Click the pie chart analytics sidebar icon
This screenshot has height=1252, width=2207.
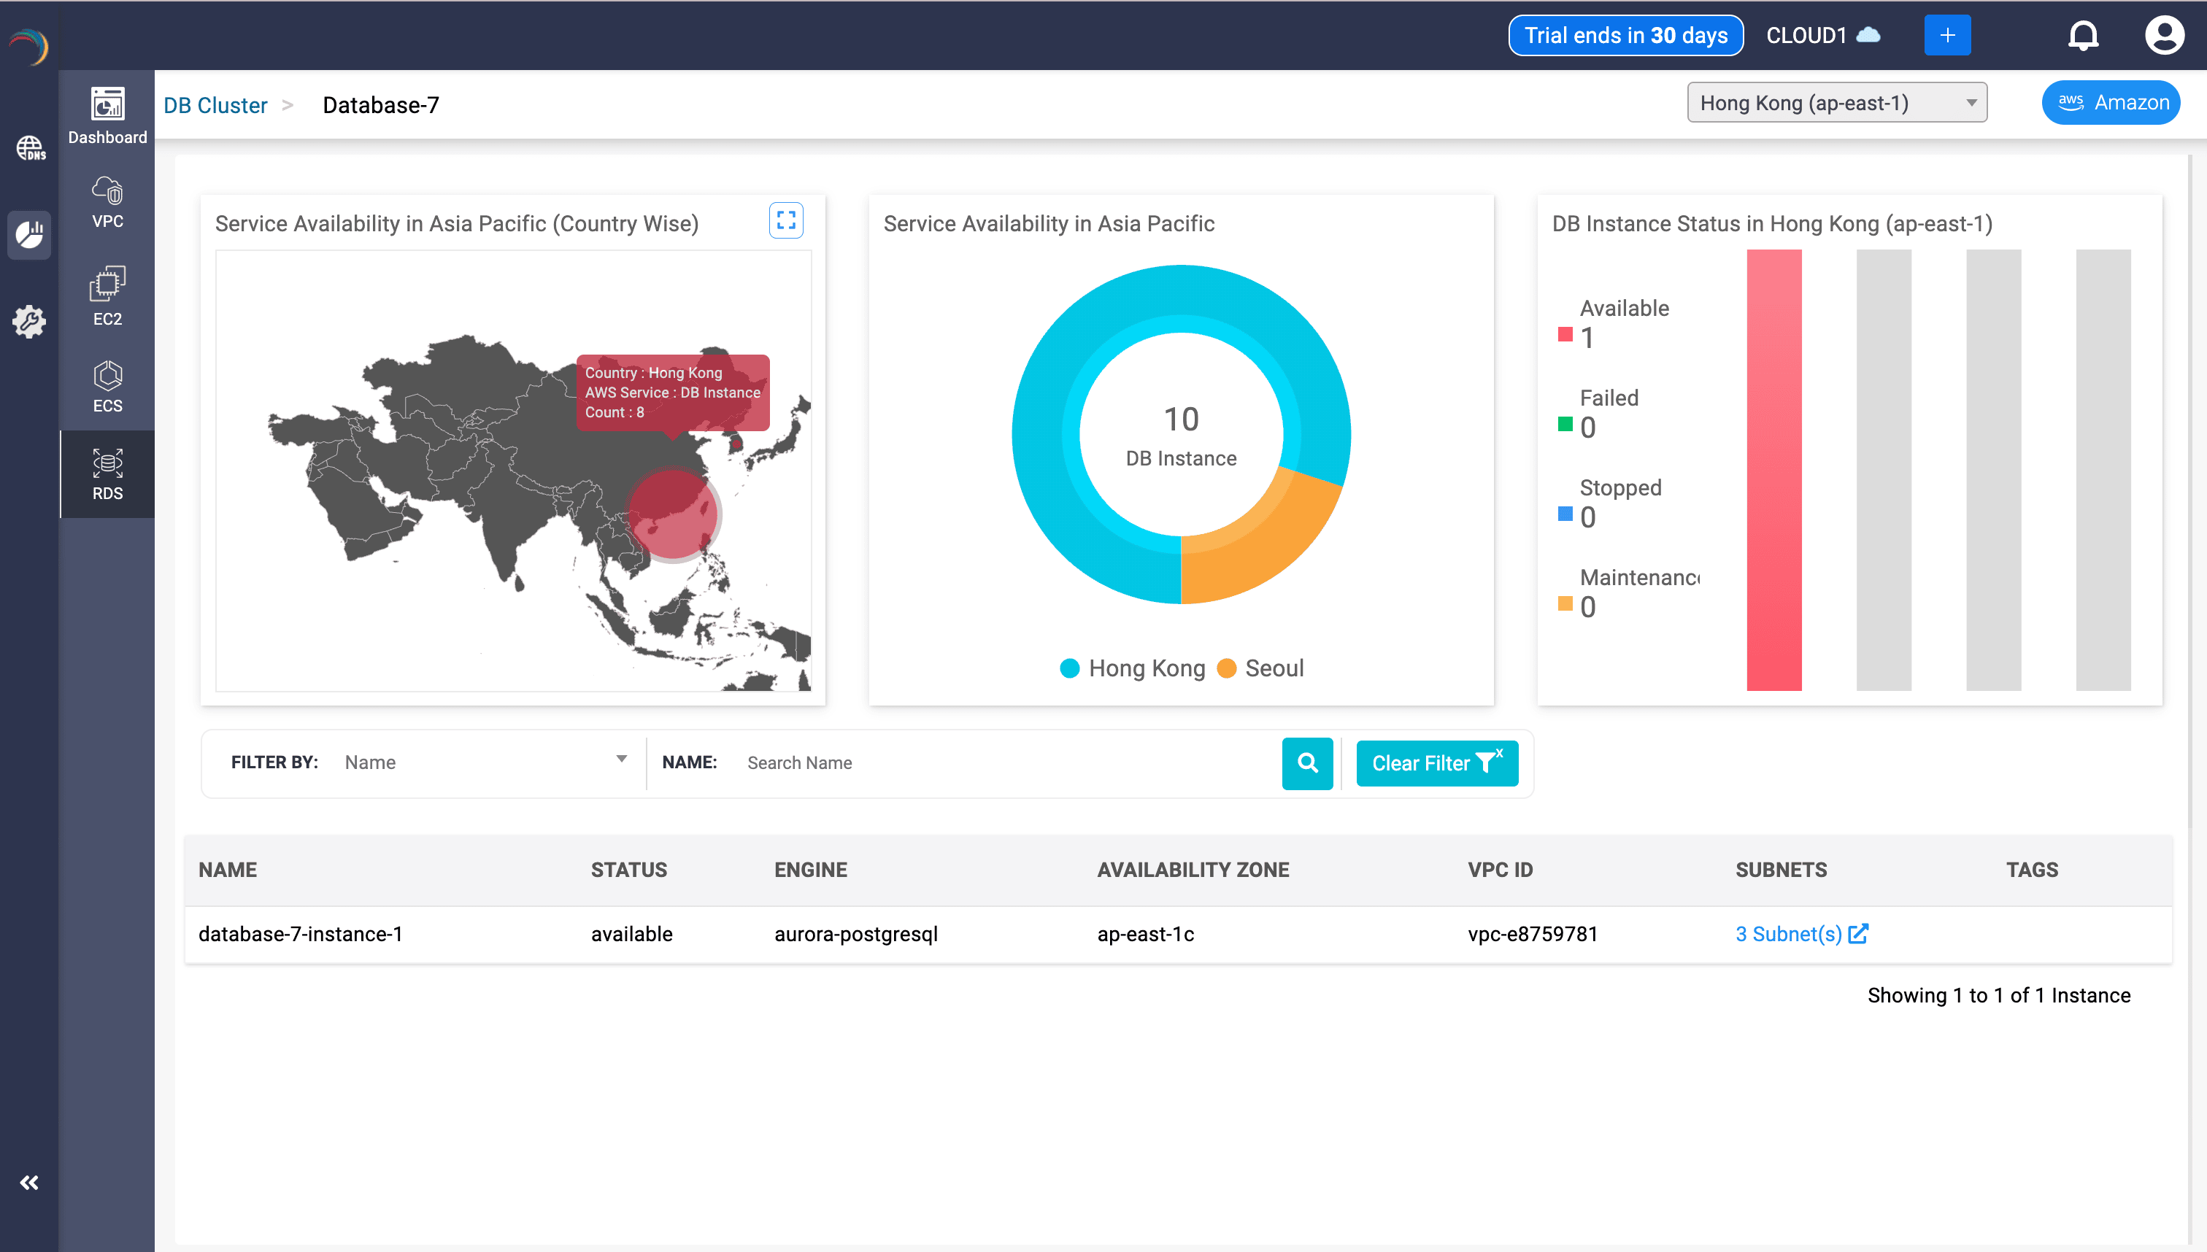click(30, 234)
